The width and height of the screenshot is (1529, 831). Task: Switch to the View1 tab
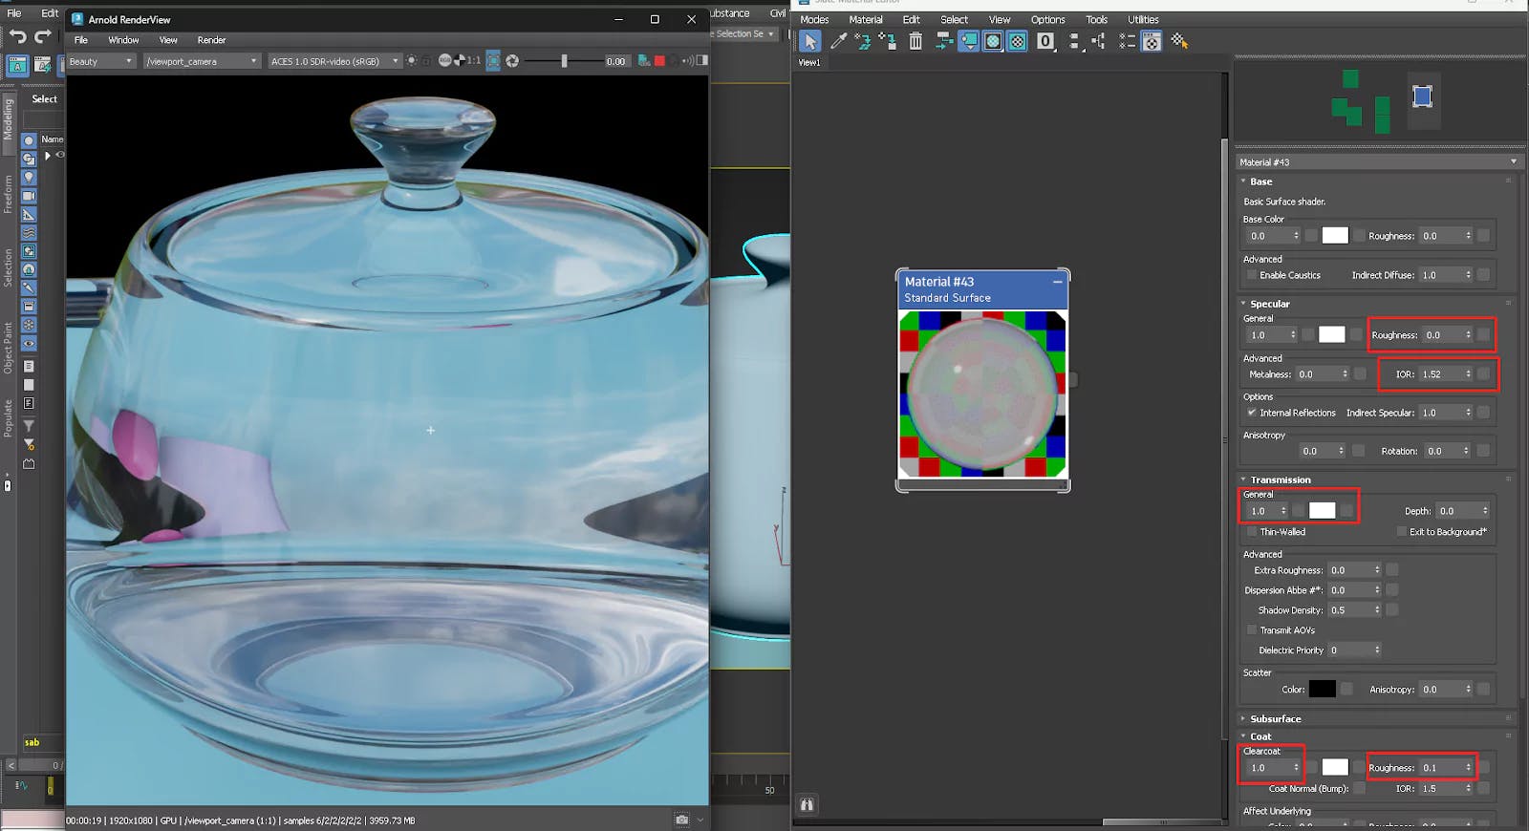point(809,62)
